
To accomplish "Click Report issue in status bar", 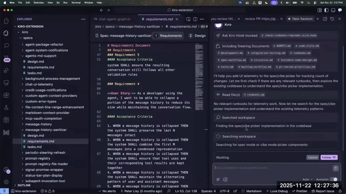I will (x=322, y=191).
